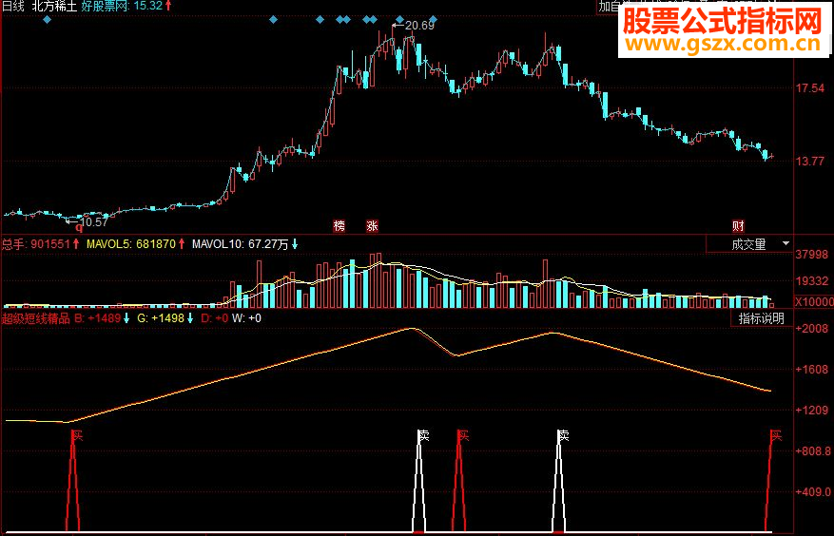Image resolution: width=834 pixels, height=536 pixels.
Task: Click the 17.54 price axis label
Action: pyautogui.click(x=810, y=88)
